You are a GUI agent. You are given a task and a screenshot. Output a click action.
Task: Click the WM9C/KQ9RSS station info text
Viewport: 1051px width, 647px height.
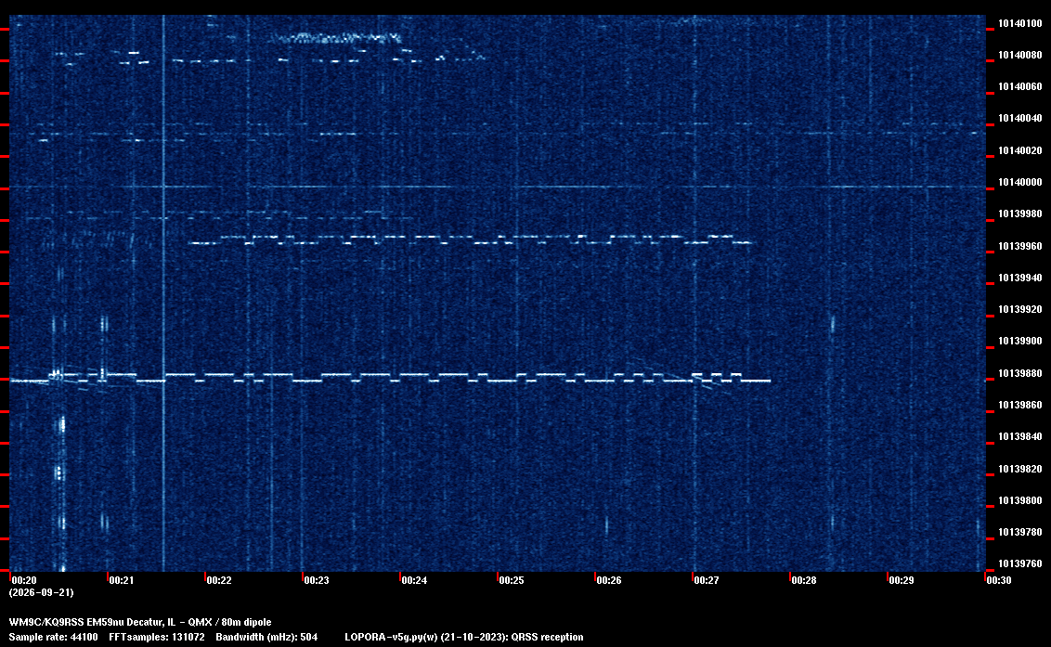[140, 622]
